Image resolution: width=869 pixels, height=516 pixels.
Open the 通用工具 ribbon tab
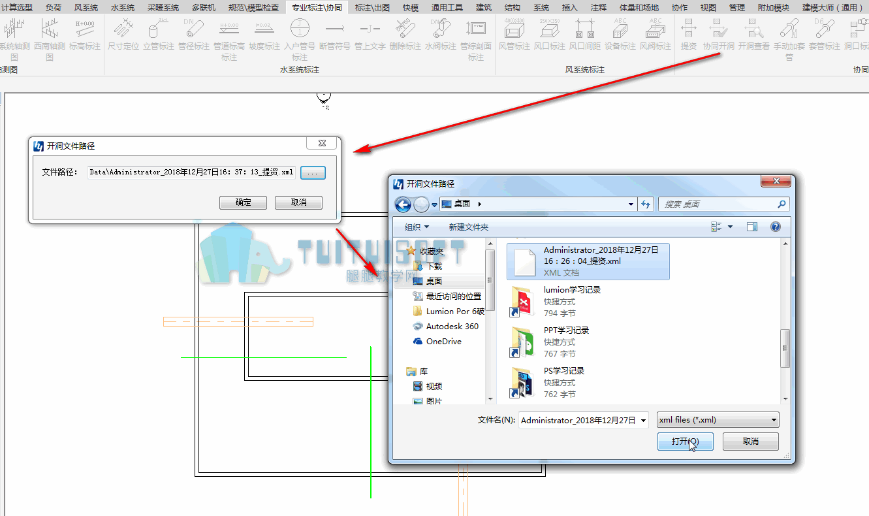pos(447,8)
